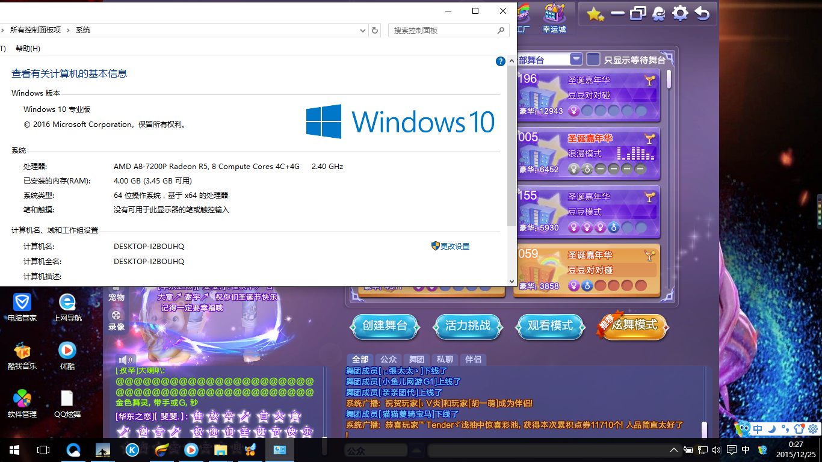Open QQ炫舞 file on desktop

(x=67, y=404)
